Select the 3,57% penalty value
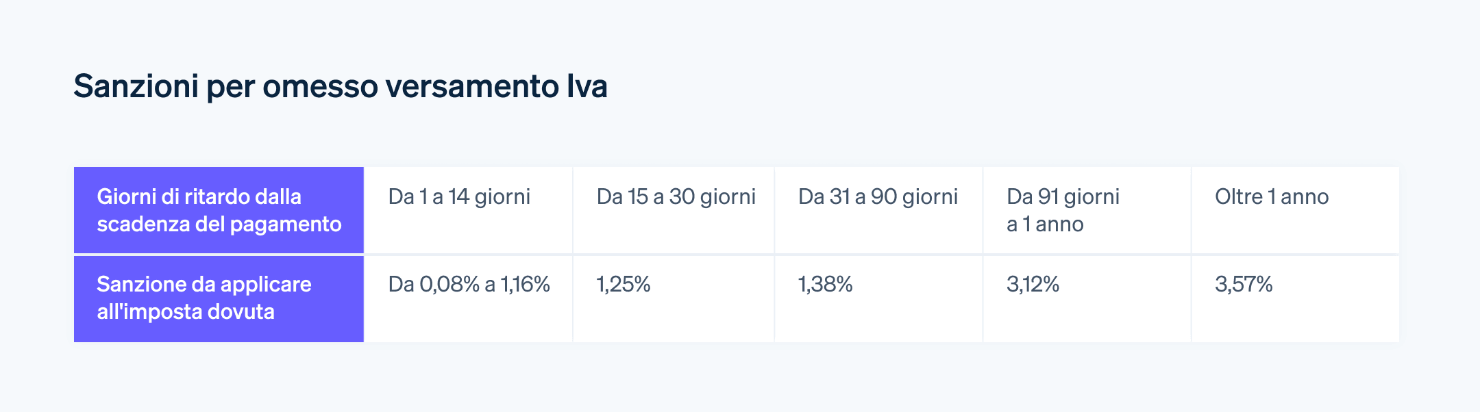Screen dimensions: 1480x412 pos(1244,284)
